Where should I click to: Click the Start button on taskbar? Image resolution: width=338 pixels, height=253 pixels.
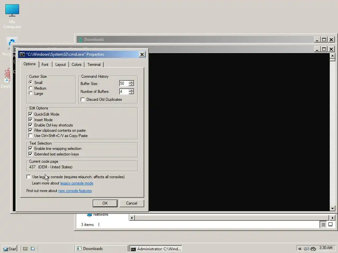pos(10,249)
